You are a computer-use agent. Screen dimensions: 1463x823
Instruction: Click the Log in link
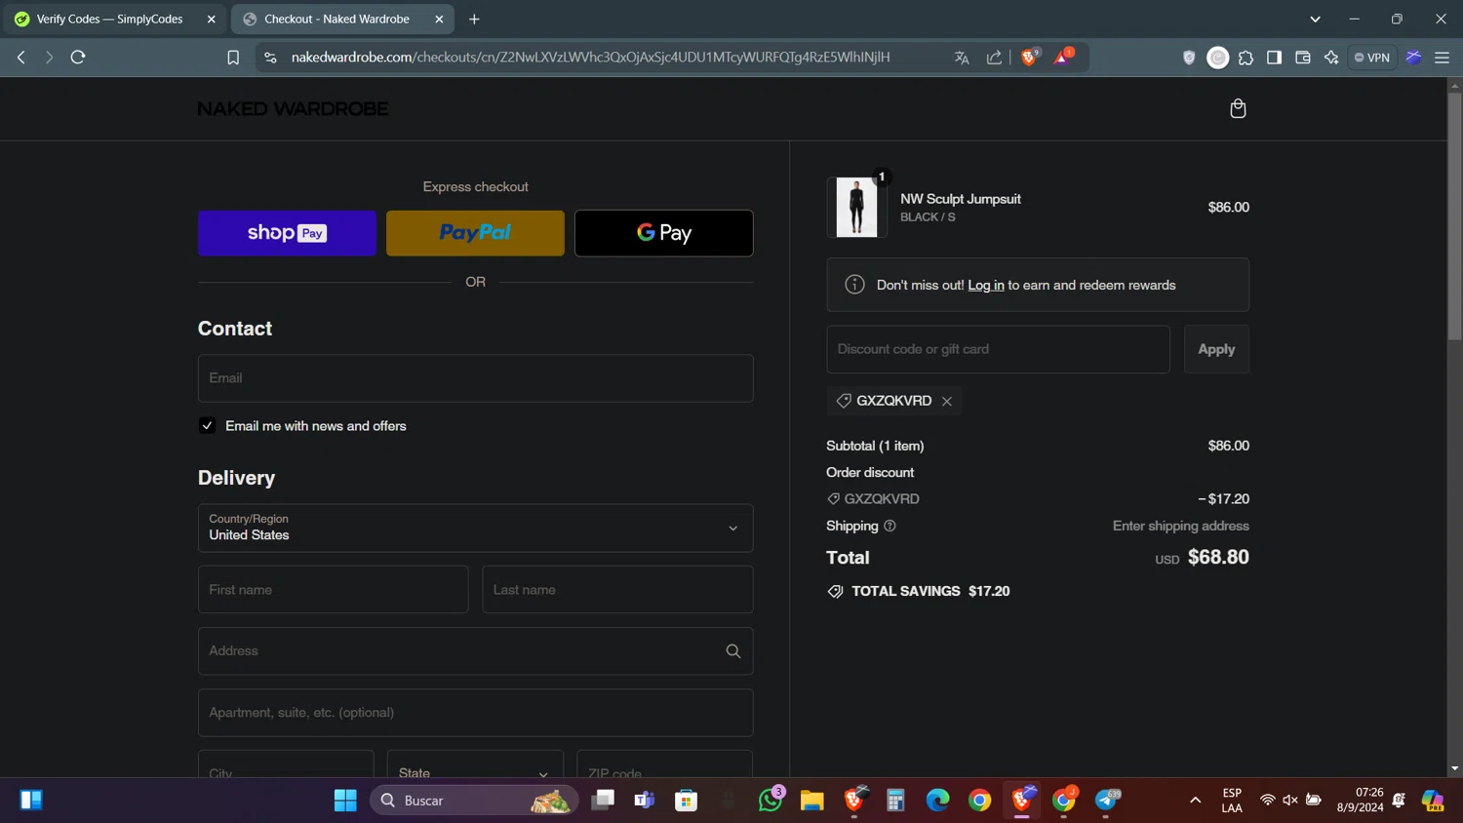[x=985, y=285]
